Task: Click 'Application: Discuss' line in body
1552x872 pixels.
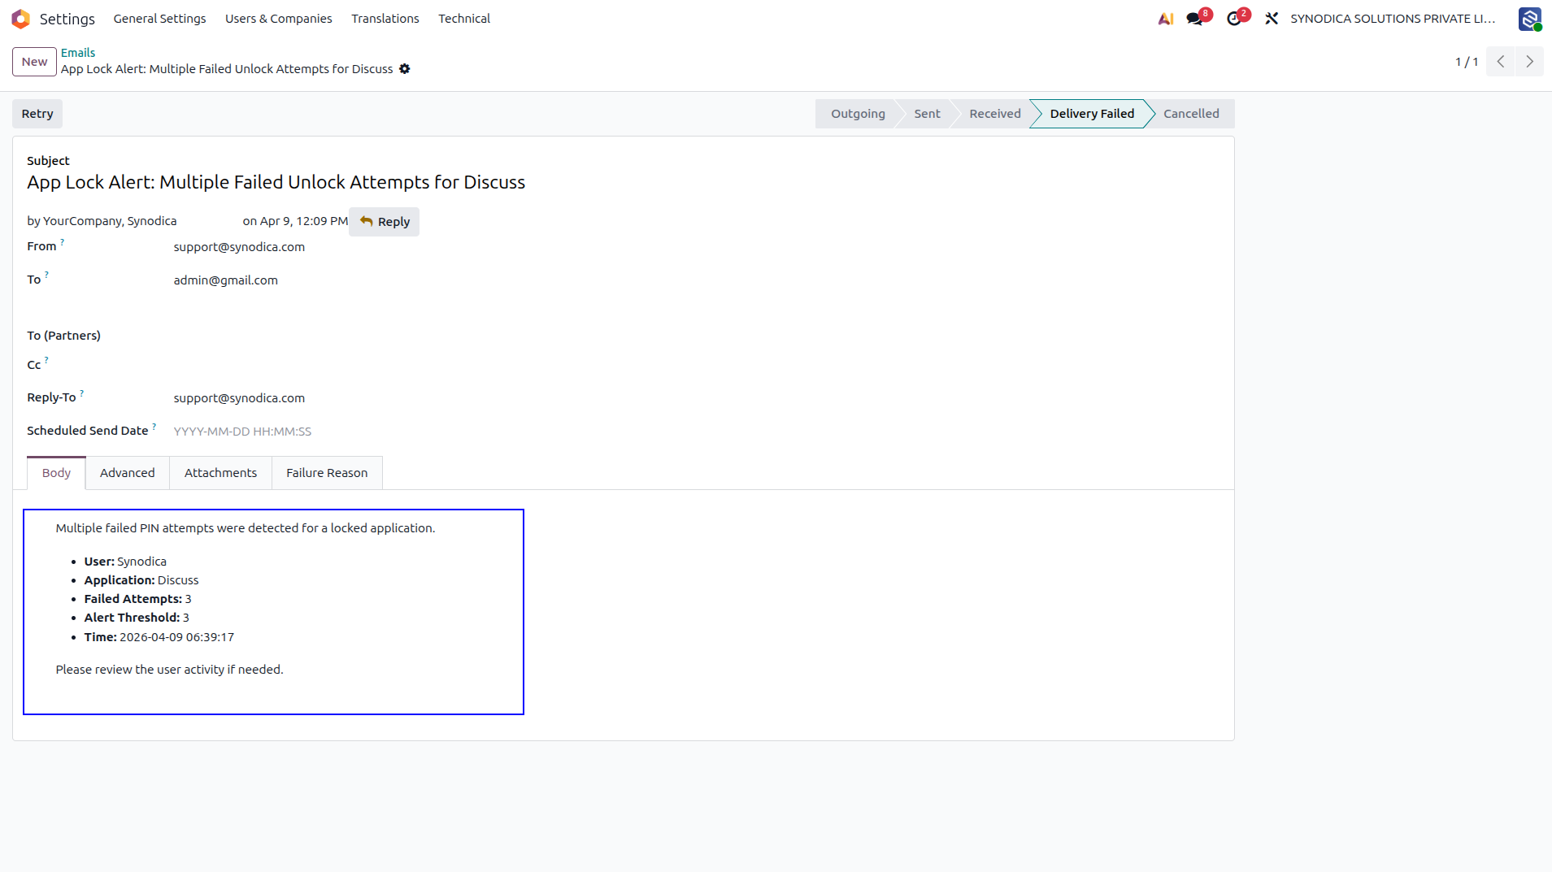Action: pos(141,580)
